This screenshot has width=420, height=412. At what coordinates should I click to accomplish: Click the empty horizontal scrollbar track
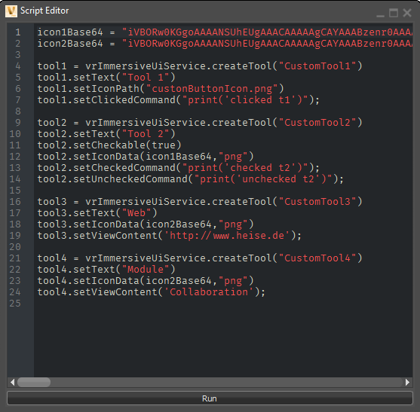(x=226, y=383)
